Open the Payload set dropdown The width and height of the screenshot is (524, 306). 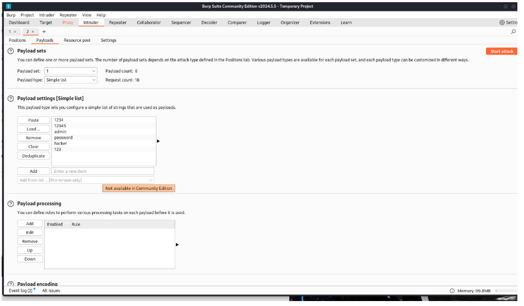pyautogui.click(x=71, y=71)
